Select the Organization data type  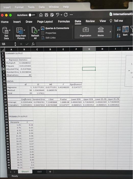click(x=86, y=32)
